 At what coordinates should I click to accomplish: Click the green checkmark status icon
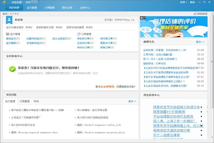click(x=12, y=69)
